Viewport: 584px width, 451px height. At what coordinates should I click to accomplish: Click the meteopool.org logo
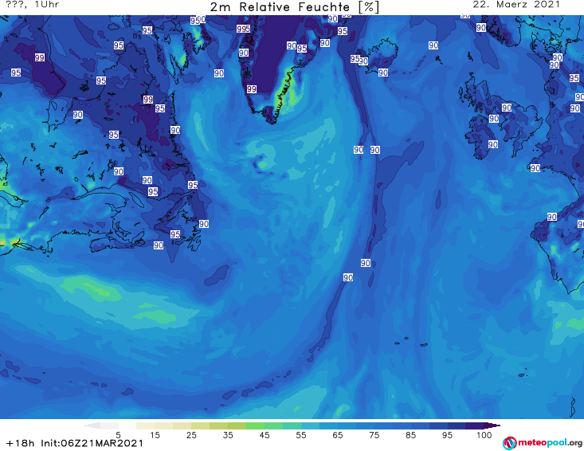(x=543, y=443)
